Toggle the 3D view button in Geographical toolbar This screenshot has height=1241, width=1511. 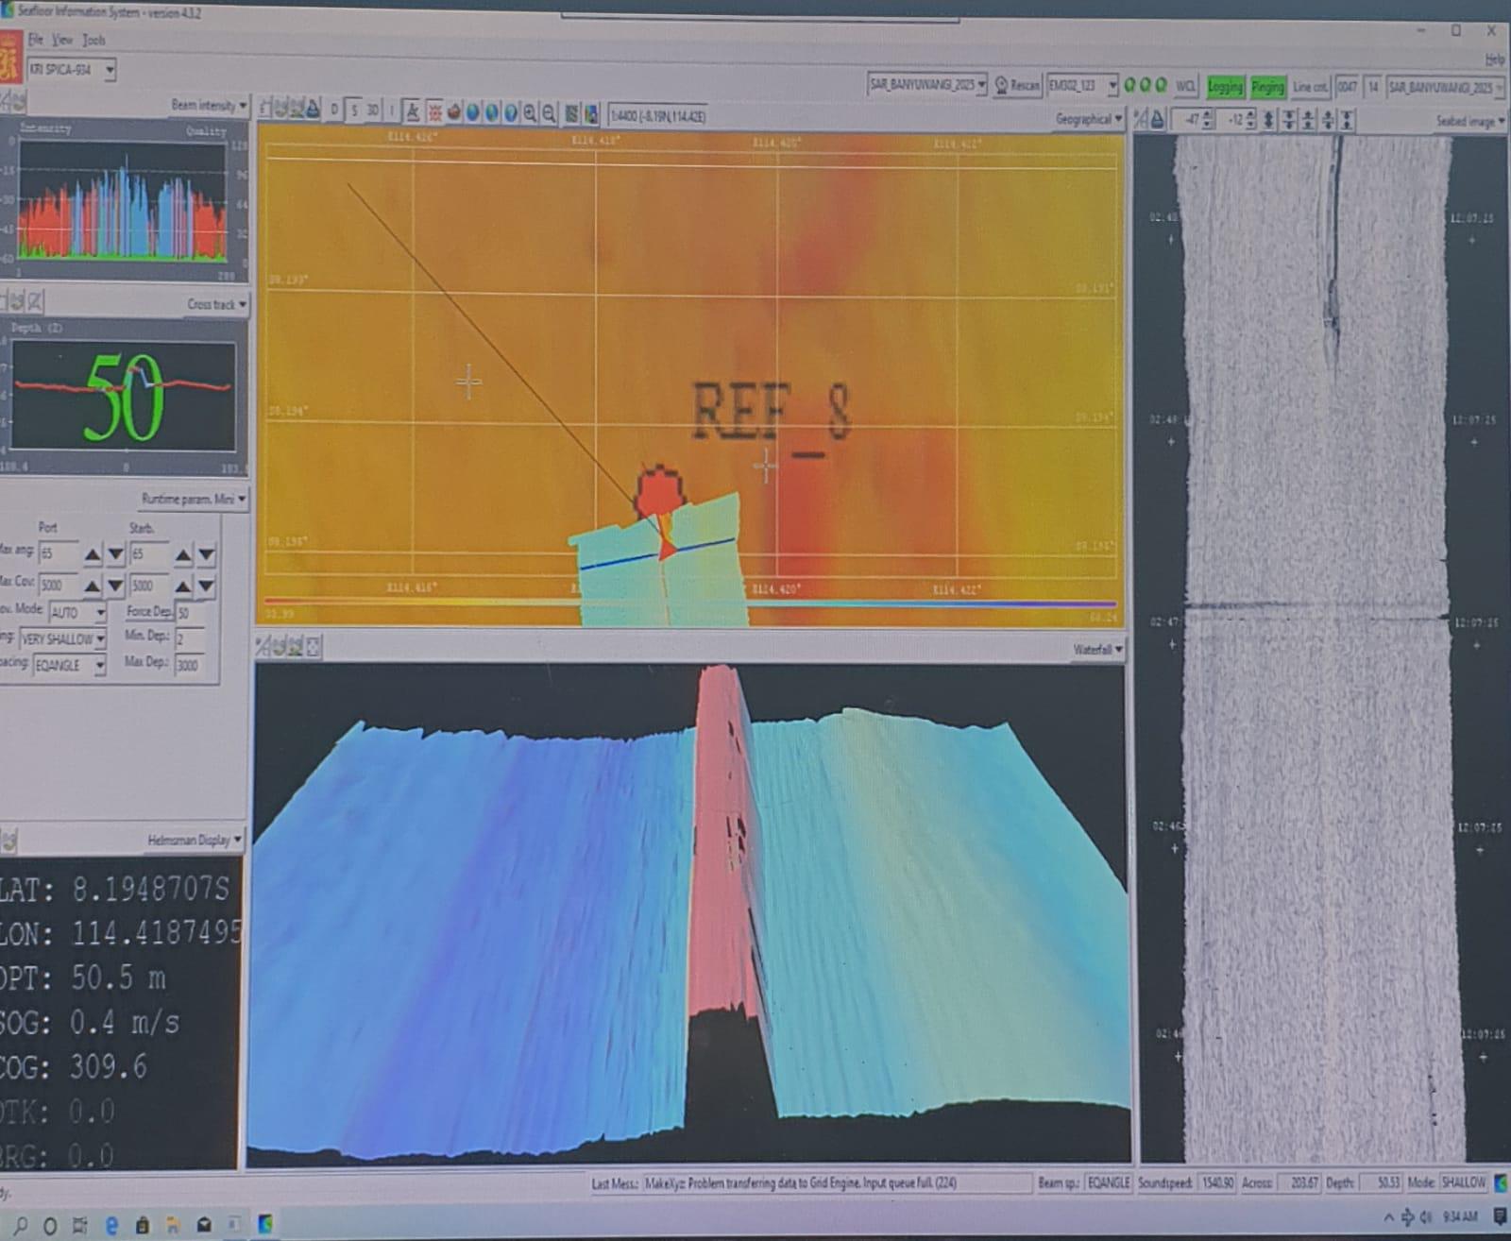tap(372, 111)
